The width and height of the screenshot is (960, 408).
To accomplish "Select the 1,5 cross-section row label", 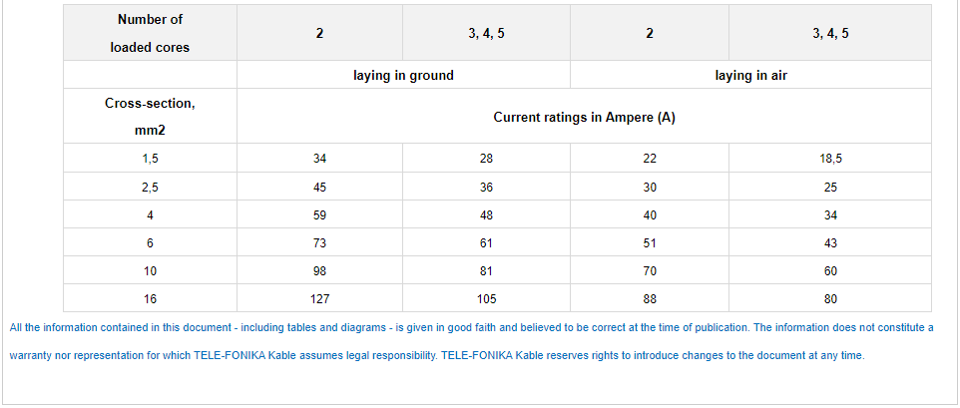I will pyautogui.click(x=150, y=159).
